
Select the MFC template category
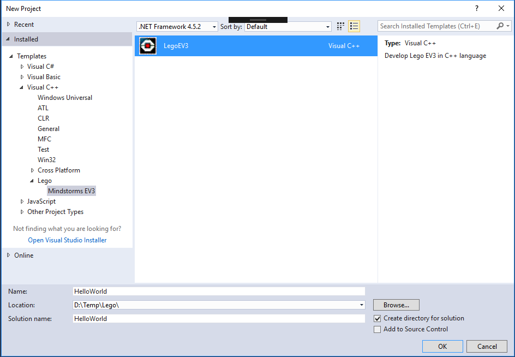pyautogui.click(x=44, y=139)
